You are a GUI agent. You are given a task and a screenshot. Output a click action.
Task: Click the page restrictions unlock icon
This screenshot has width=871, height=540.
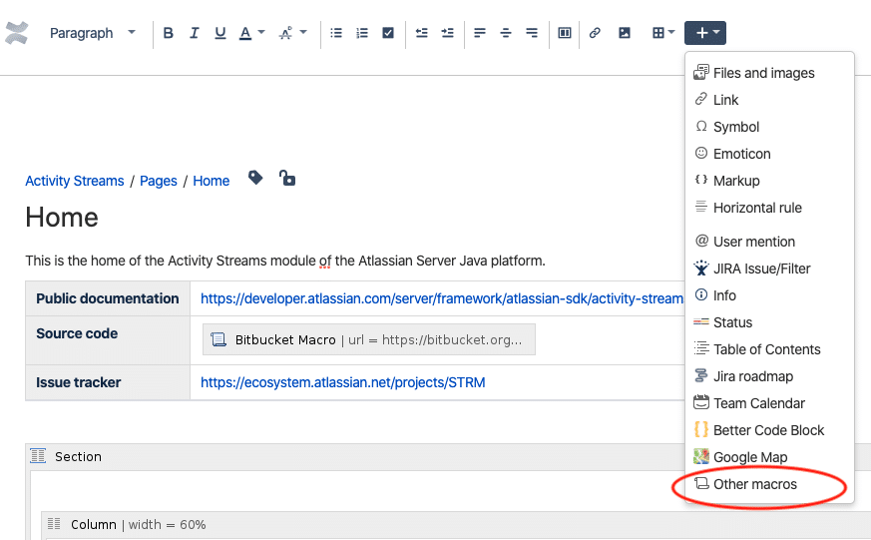click(x=287, y=178)
